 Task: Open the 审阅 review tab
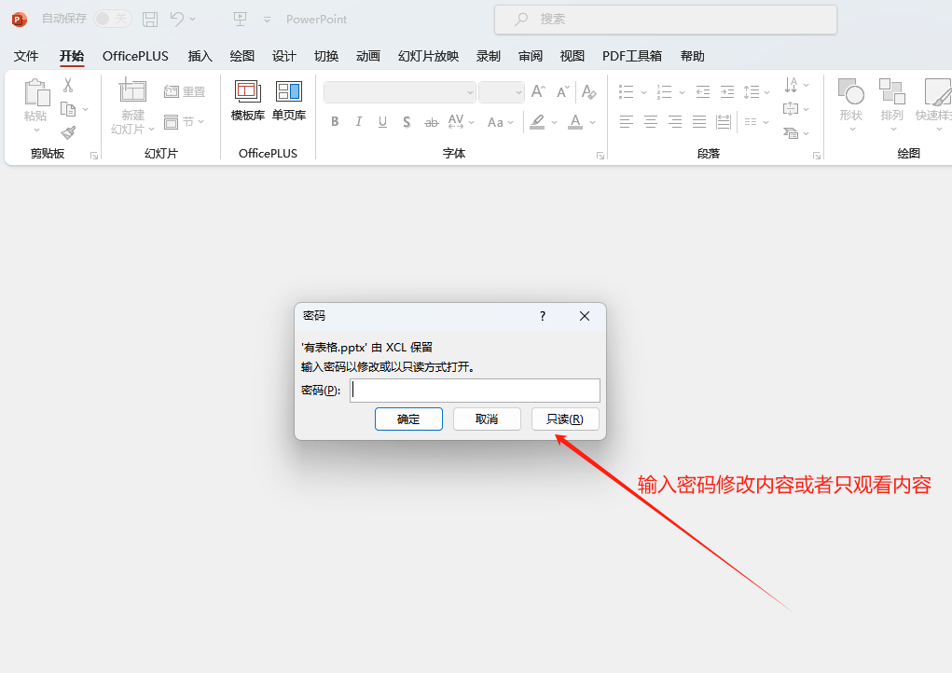530,56
